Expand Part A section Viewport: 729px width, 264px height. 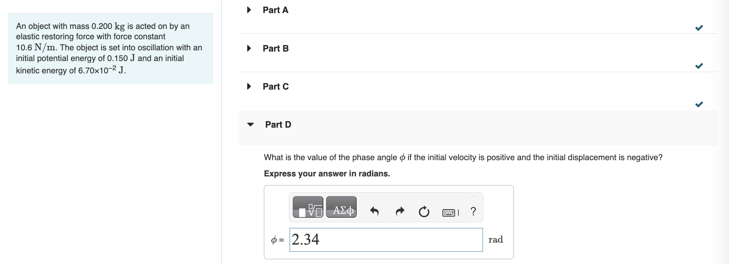[249, 10]
